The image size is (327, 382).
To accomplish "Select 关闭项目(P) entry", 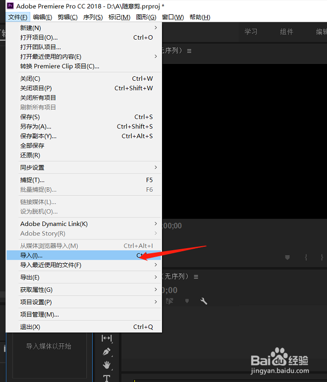I will point(84,88).
